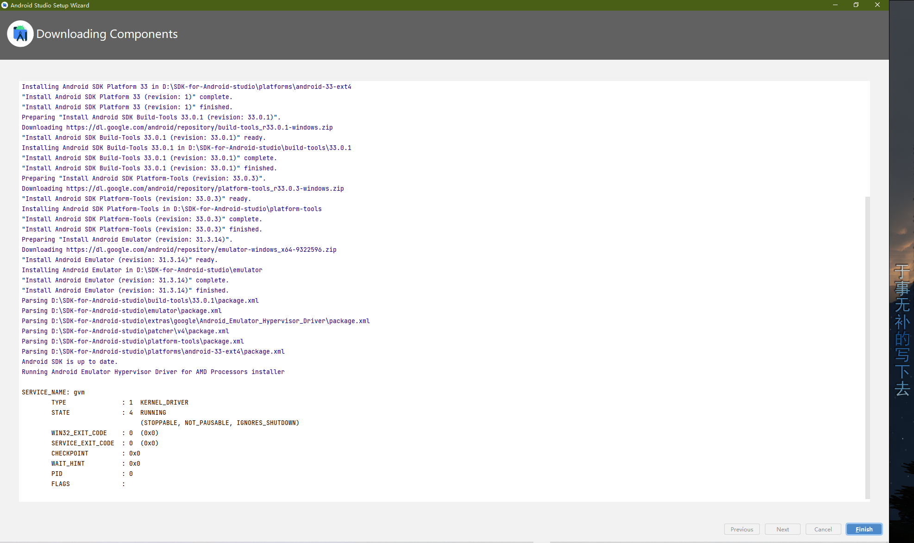
Task: Click the 'STATE : 4 RUNNING' log line
Action: [x=108, y=412]
